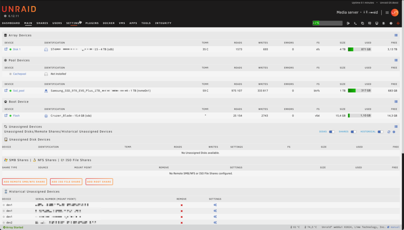Screen dimensions: 404x230
Task: Click the feedback speech-bubble icon
Action: (x=370, y=23)
